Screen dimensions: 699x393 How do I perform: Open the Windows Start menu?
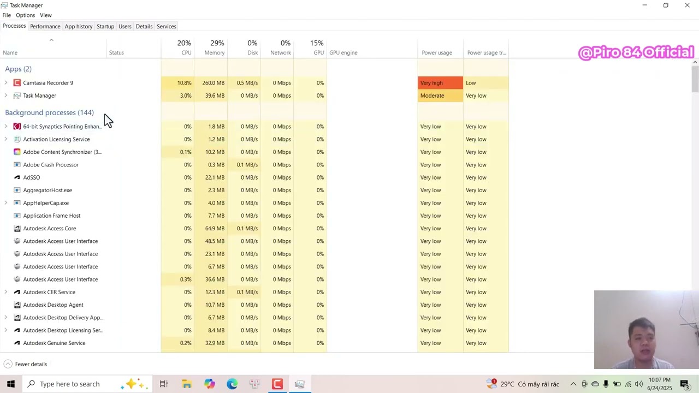pyautogui.click(x=11, y=384)
